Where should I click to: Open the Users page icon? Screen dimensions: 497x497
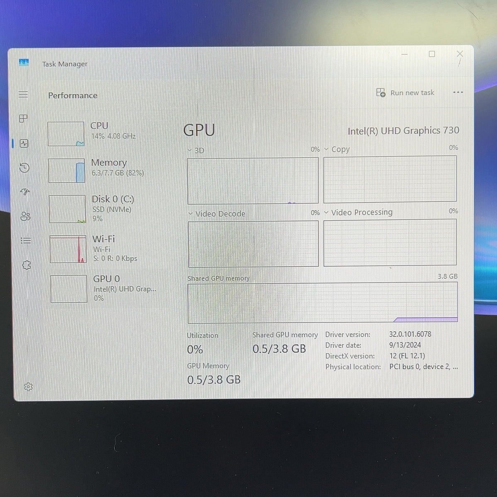click(25, 216)
